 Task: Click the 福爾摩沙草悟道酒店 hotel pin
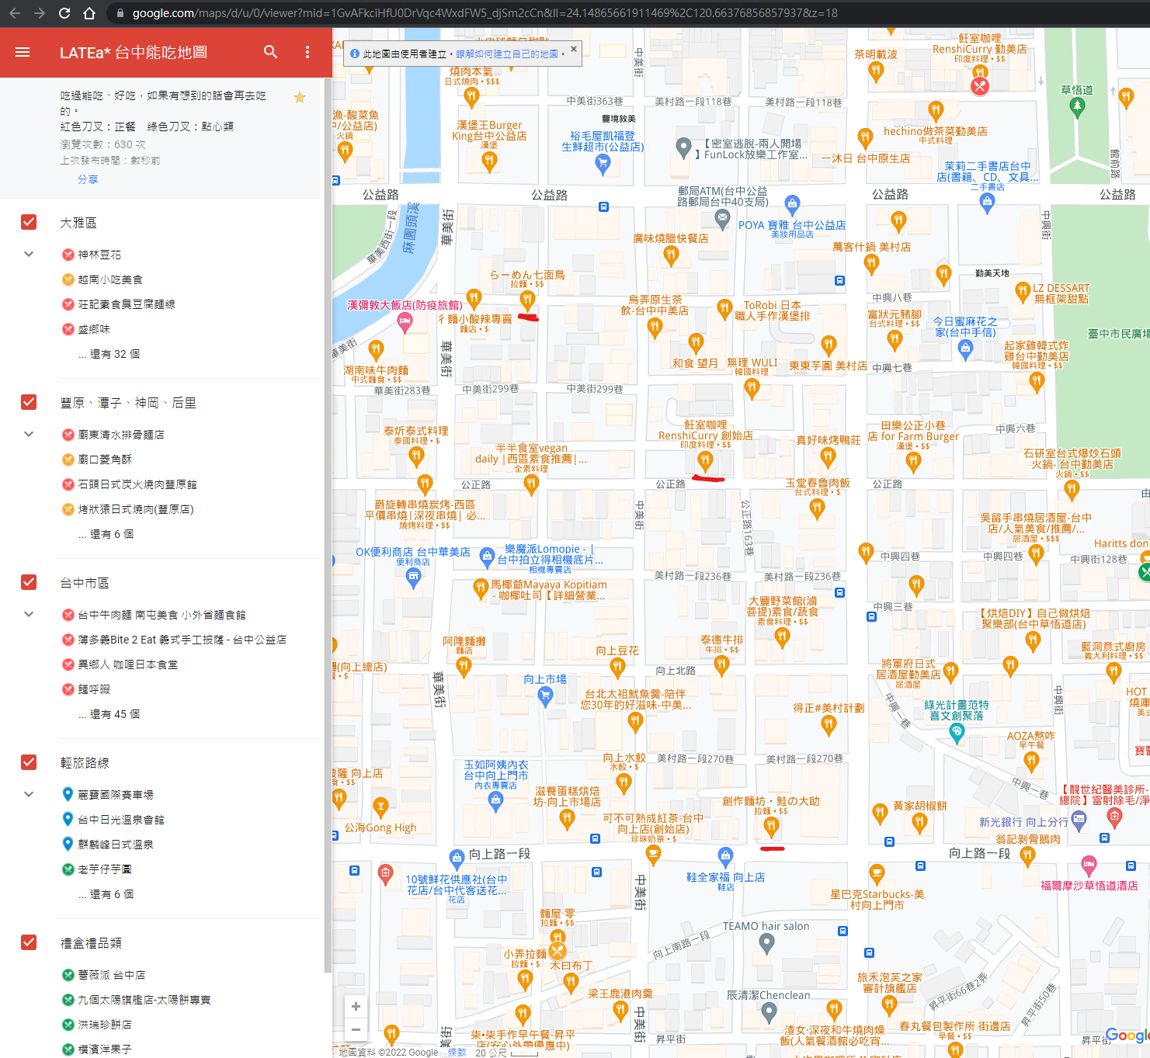(1089, 865)
